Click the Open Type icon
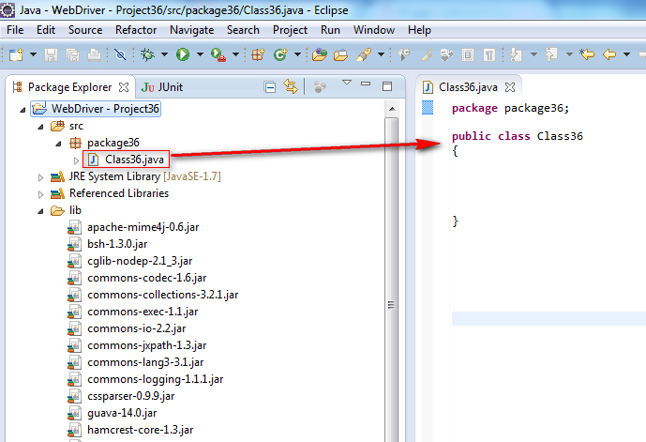The width and height of the screenshot is (646, 442). pos(320,54)
